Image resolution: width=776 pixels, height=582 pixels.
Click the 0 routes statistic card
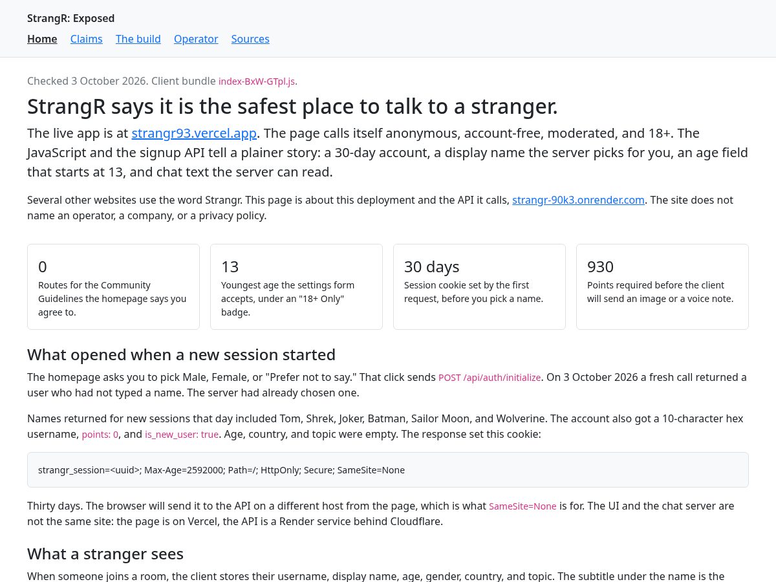click(113, 286)
